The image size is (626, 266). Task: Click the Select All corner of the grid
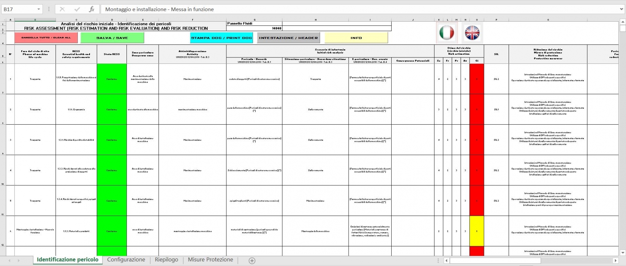point(3,20)
